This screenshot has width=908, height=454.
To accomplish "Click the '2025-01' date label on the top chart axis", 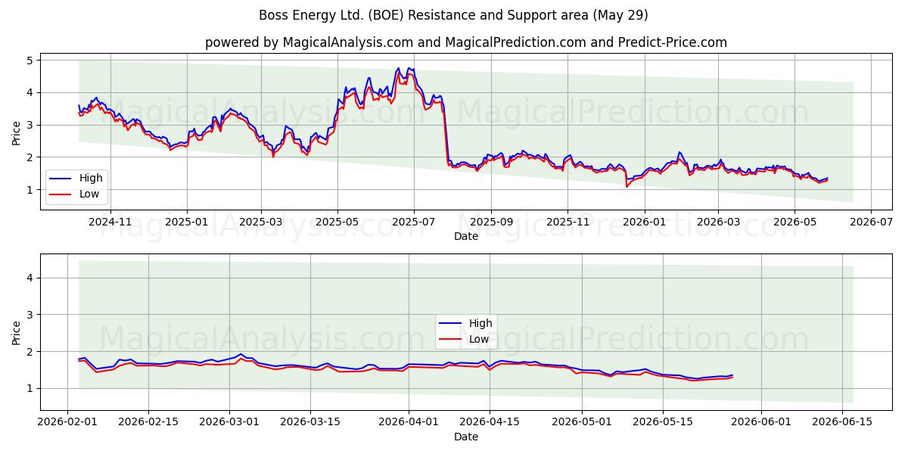I will [x=186, y=222].
